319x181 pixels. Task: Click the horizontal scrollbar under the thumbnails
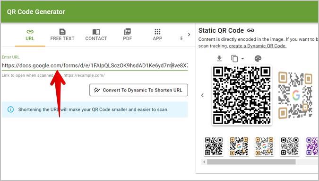pos(251,162)
